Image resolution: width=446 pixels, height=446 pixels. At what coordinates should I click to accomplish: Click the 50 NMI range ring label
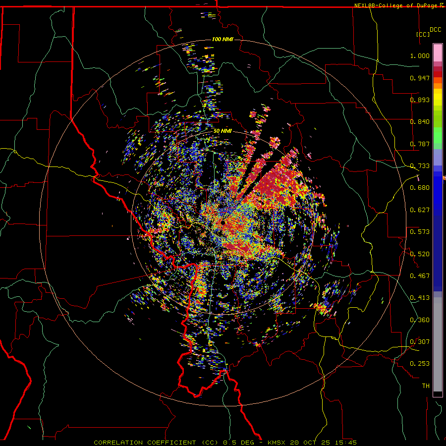pyautogui.click(x=223, y=131)
